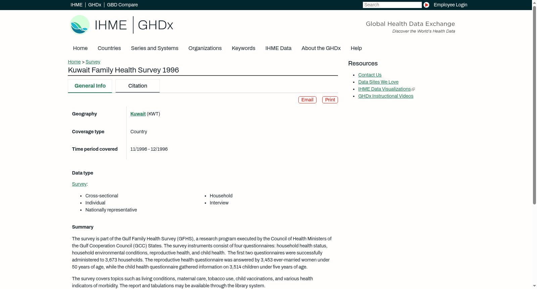537x289 pixels.
Task: Click the Summary heading
Action: pos(83,227)
